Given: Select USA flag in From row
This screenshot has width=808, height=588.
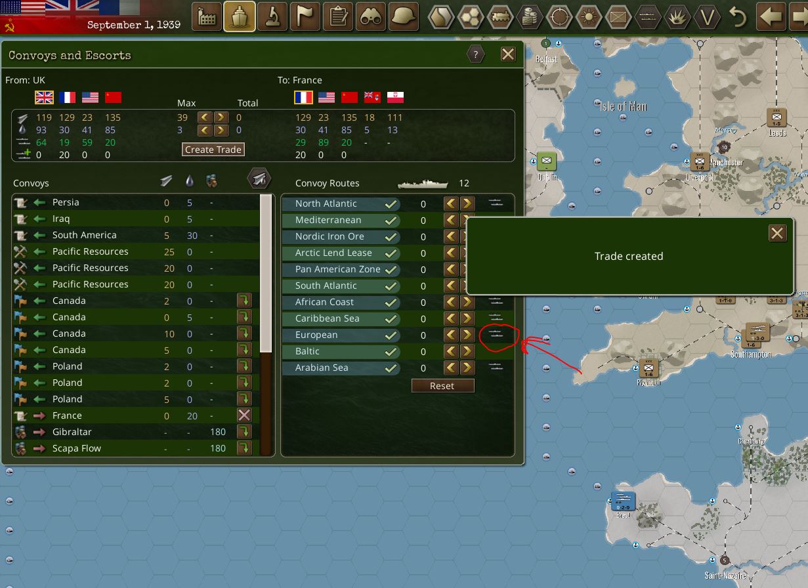Looking at the screenshot, I should (x=91, y=97).
